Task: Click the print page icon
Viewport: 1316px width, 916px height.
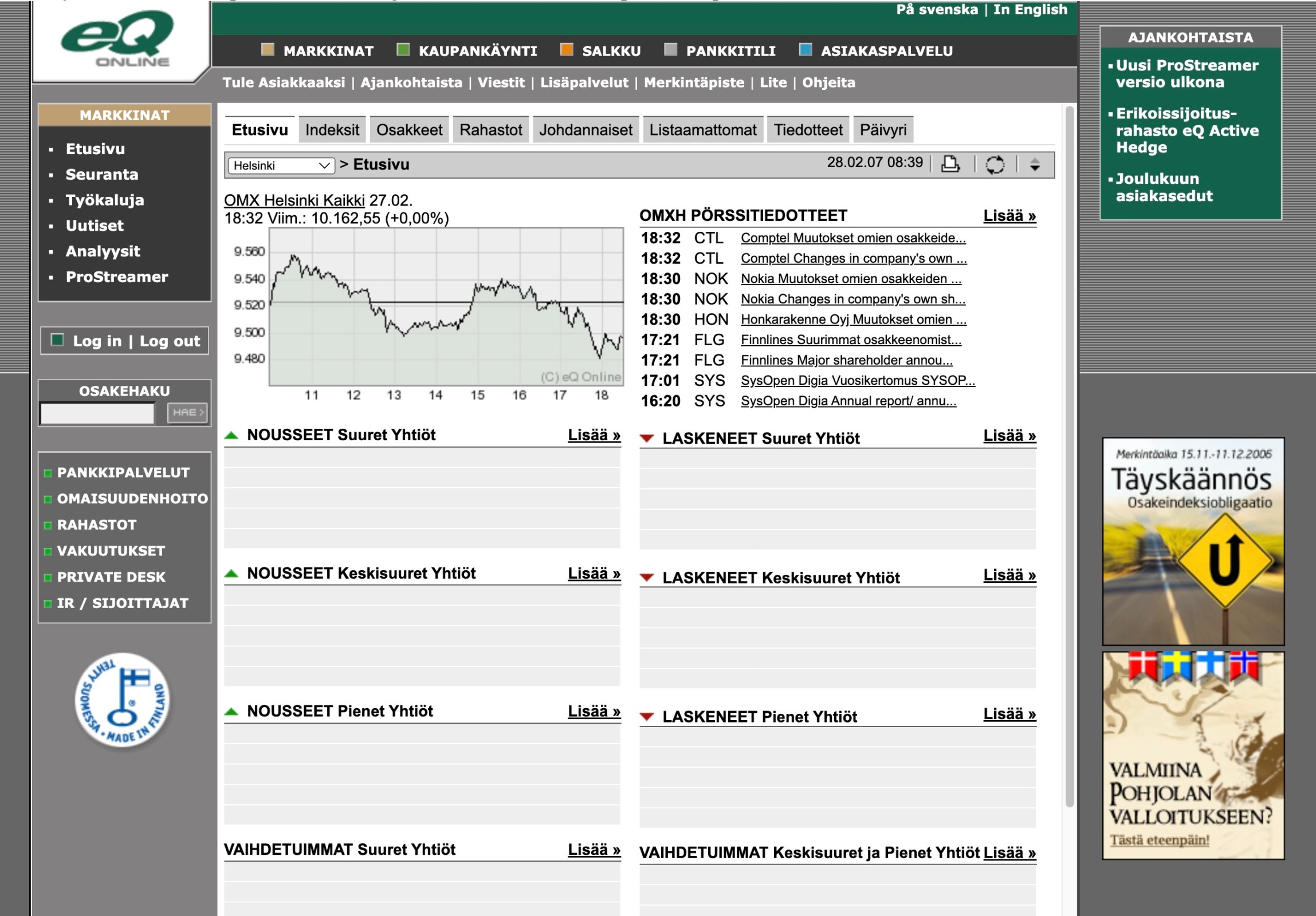Action: click(950, 164)
